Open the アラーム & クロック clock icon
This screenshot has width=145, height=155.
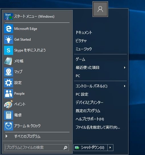point(9,126)
